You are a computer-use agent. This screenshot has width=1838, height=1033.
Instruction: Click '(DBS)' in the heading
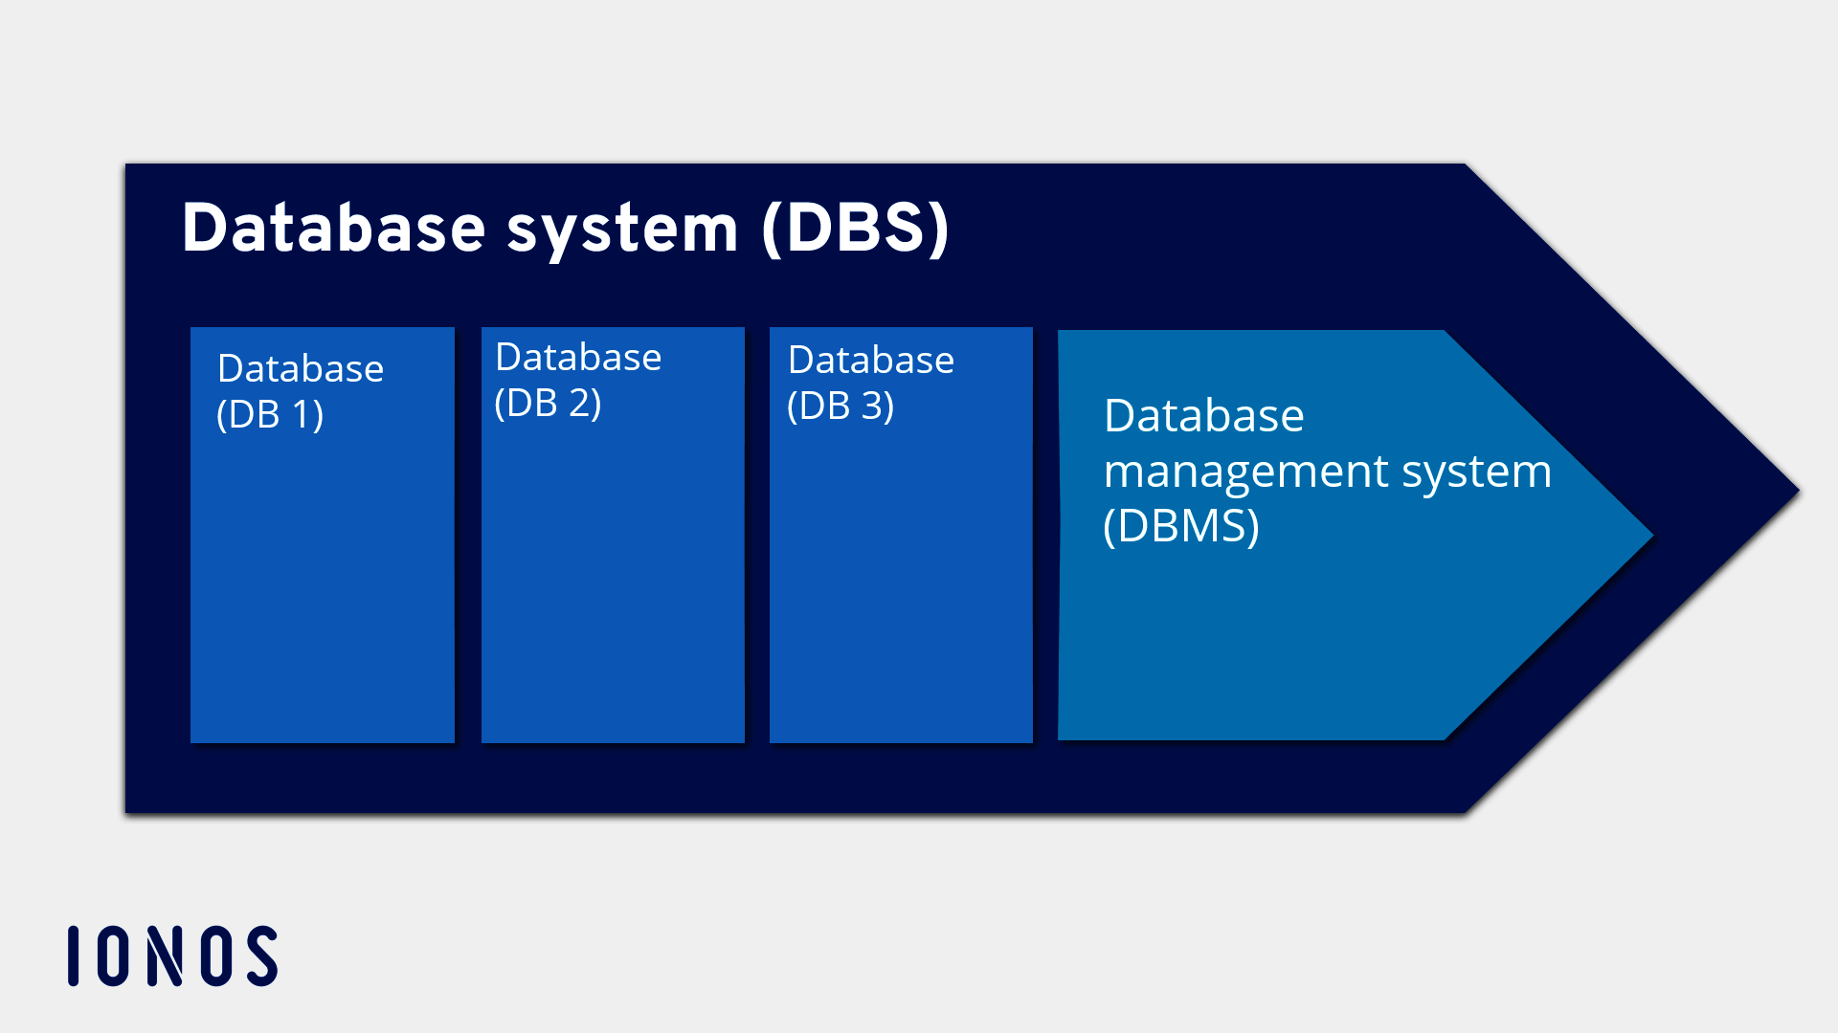coord(856,229)
